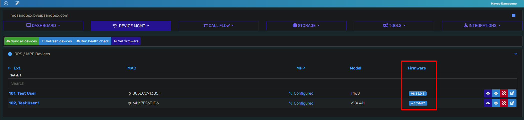Click cloud sync icon for 102 Test User 1
Screen dimensions: 524x120
click(488, 103)
